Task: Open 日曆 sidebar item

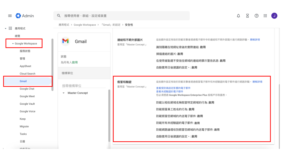Action: pyautogui.click(x=22, y=142)
